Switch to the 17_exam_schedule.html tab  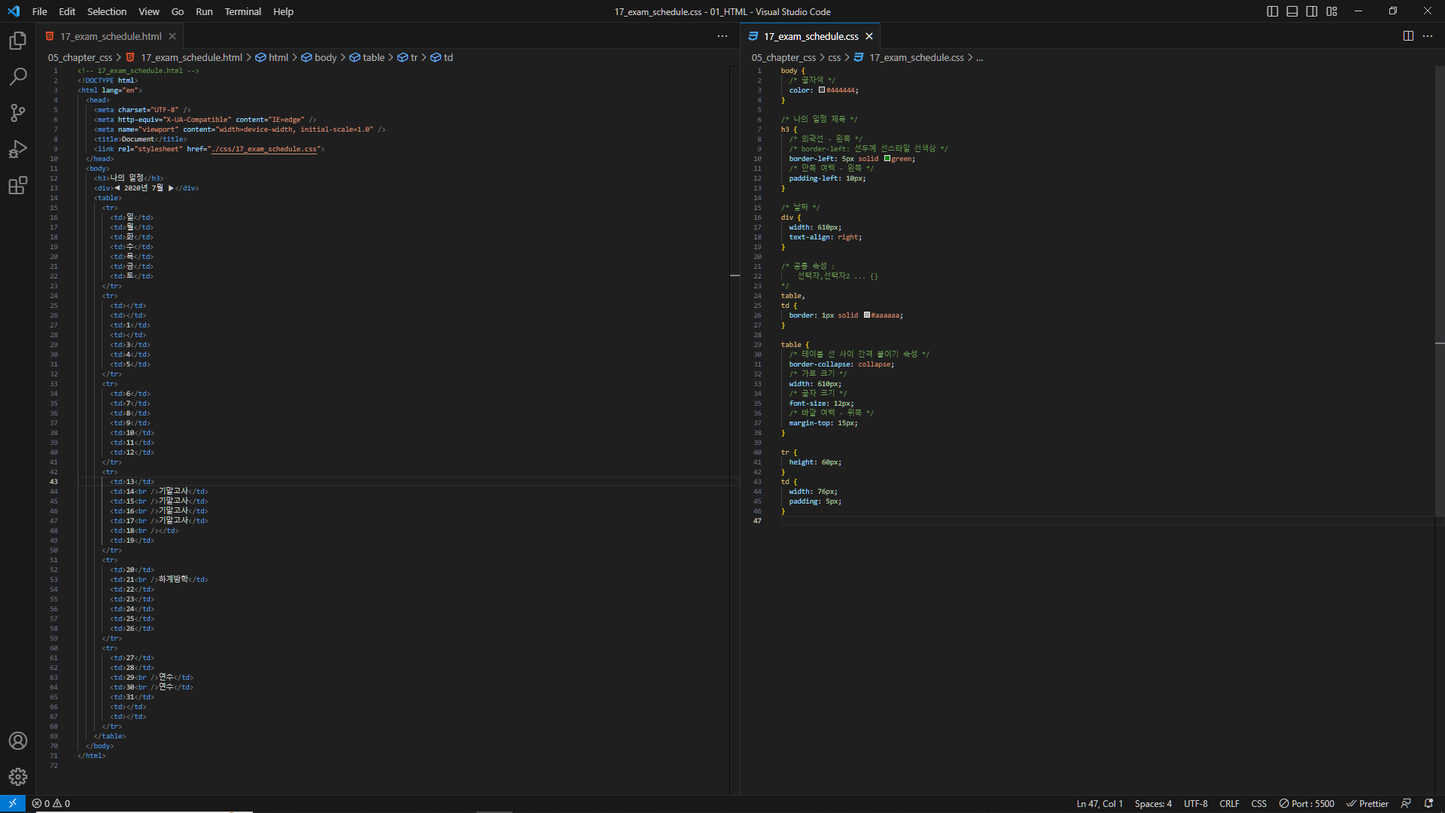point(111,36)
